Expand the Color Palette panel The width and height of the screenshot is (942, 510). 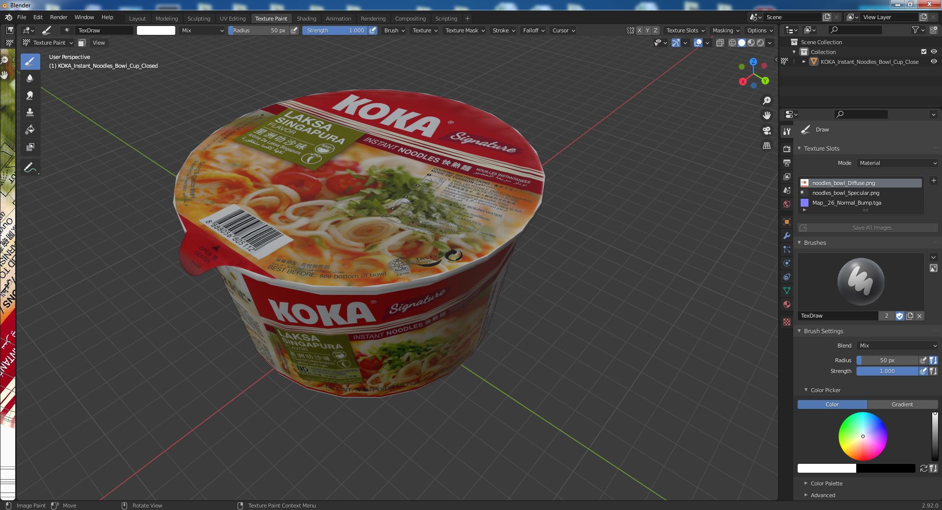826,483
